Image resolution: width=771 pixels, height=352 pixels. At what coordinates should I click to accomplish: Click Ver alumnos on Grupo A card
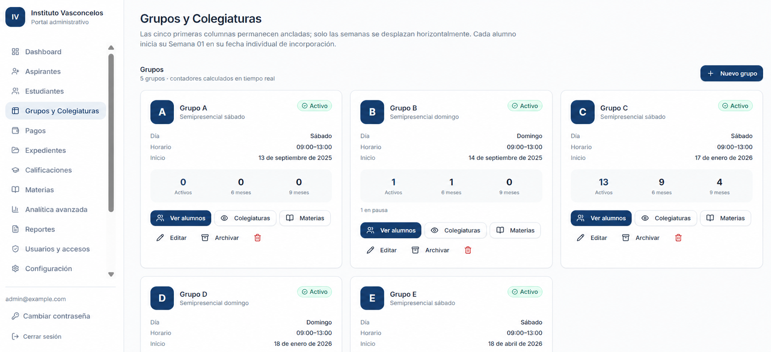tap(181, 218)
